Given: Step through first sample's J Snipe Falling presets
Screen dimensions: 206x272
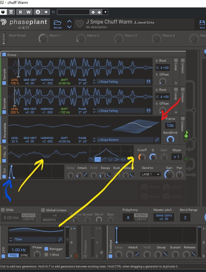Looking at the screenshot, I should 94,81.
